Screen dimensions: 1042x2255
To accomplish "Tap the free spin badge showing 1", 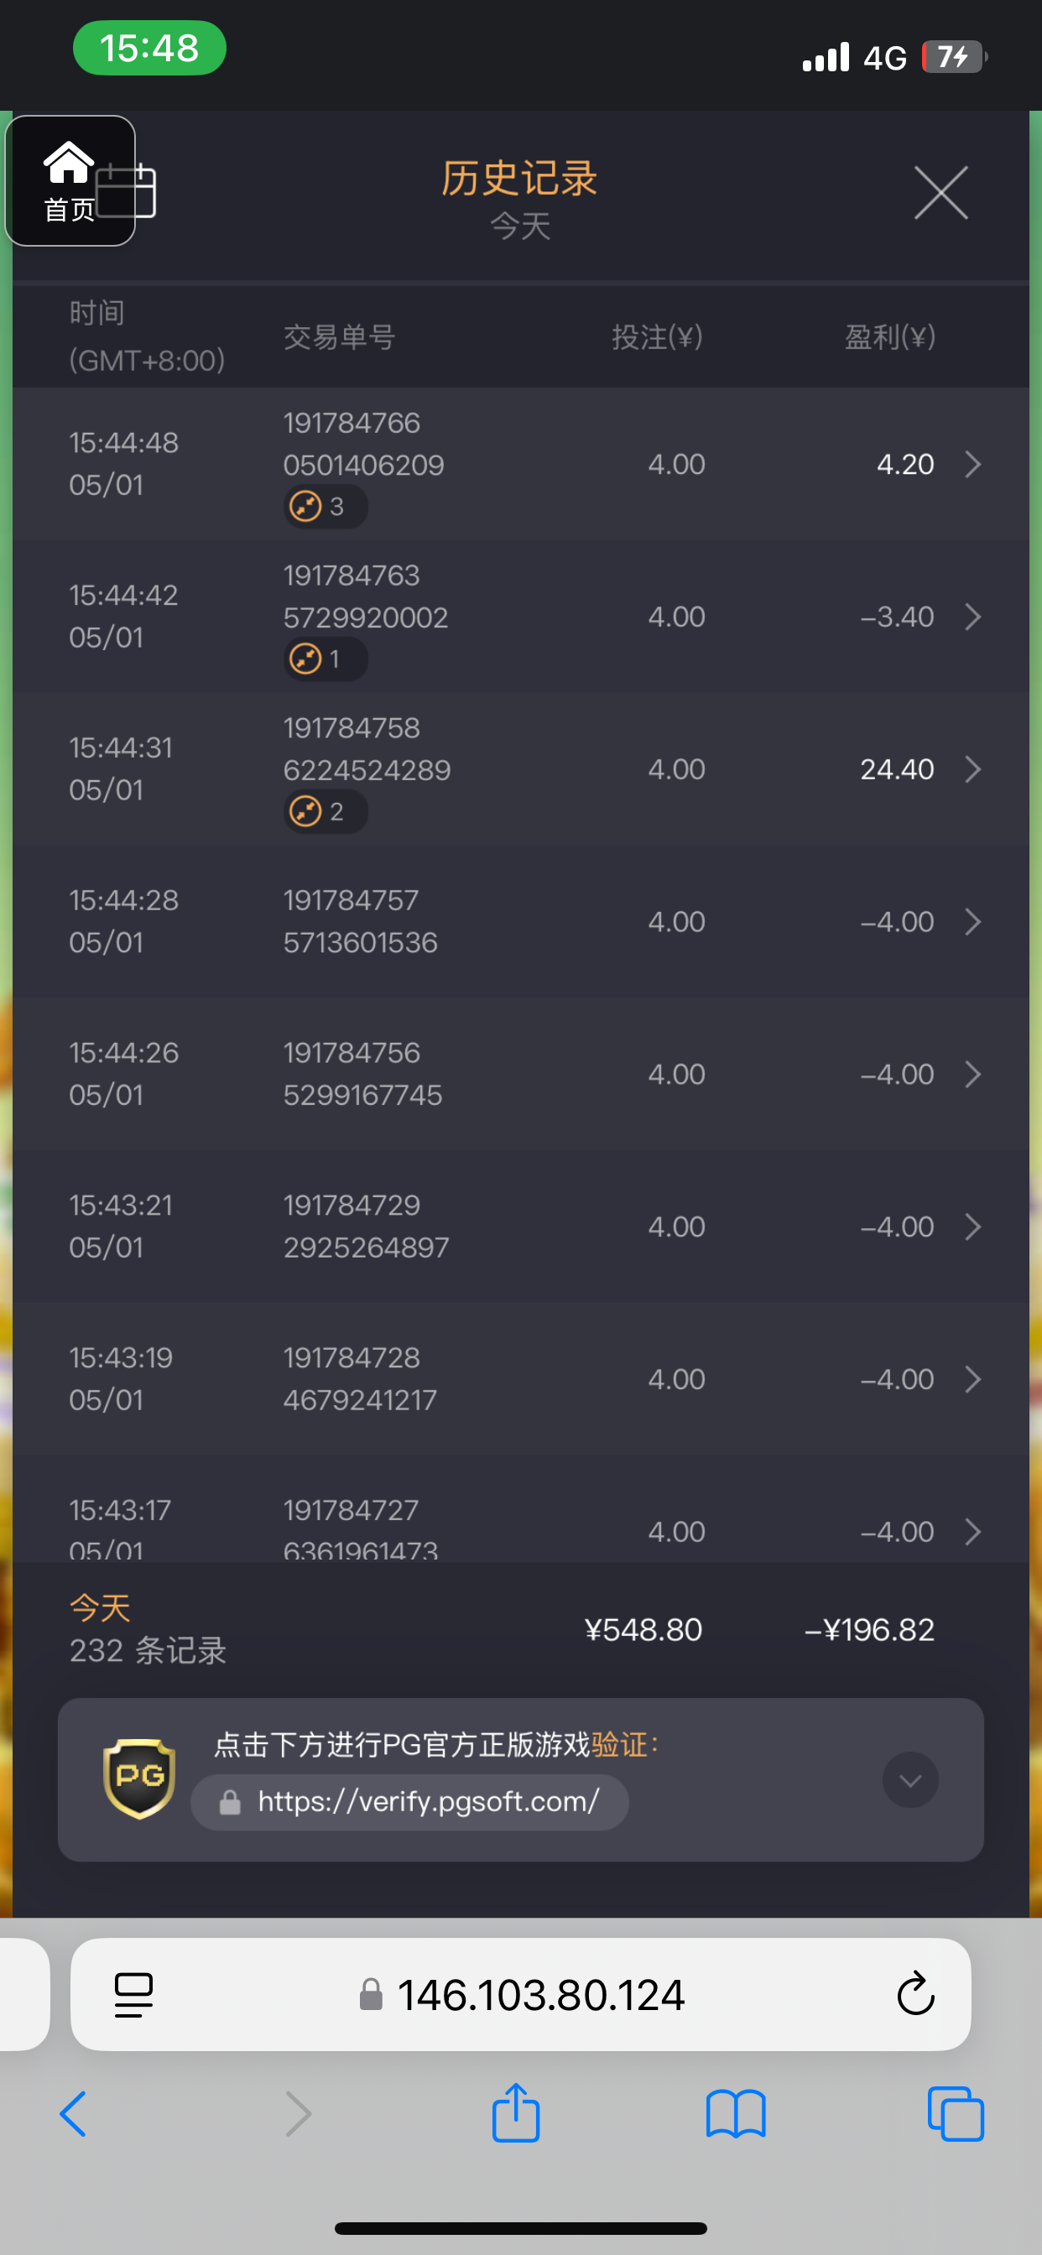I will tap(324, 659).
